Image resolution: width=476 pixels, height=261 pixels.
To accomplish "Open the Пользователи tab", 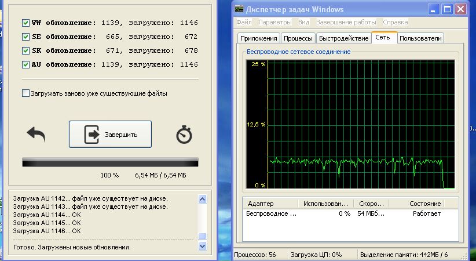I will point(421,38).
